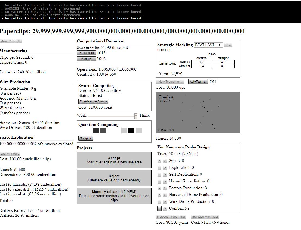Decrease the Hazard Remediation stat
Screen dimensions: 301x230
(x=159, y=181)
